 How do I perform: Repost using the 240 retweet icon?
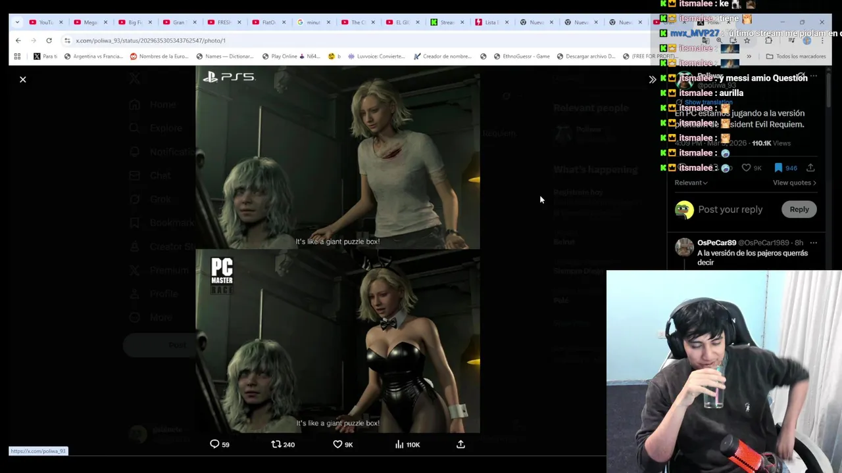[x=283, y=445]
